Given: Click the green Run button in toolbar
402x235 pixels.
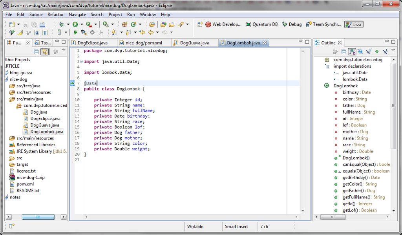Looking at the screenshot, I should click(75, 24).
